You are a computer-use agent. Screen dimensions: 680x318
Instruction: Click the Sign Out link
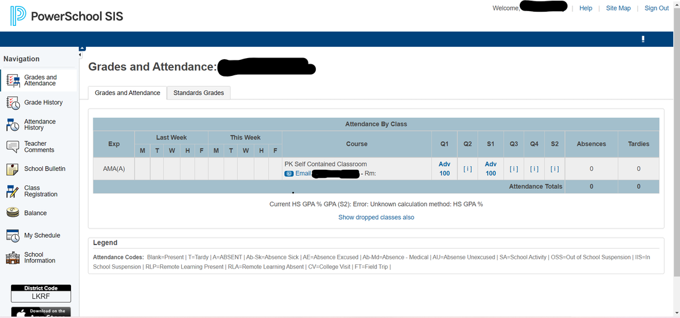coord(657,8)
